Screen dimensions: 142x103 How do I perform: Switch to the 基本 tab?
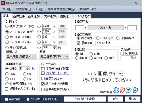[6, 16]
